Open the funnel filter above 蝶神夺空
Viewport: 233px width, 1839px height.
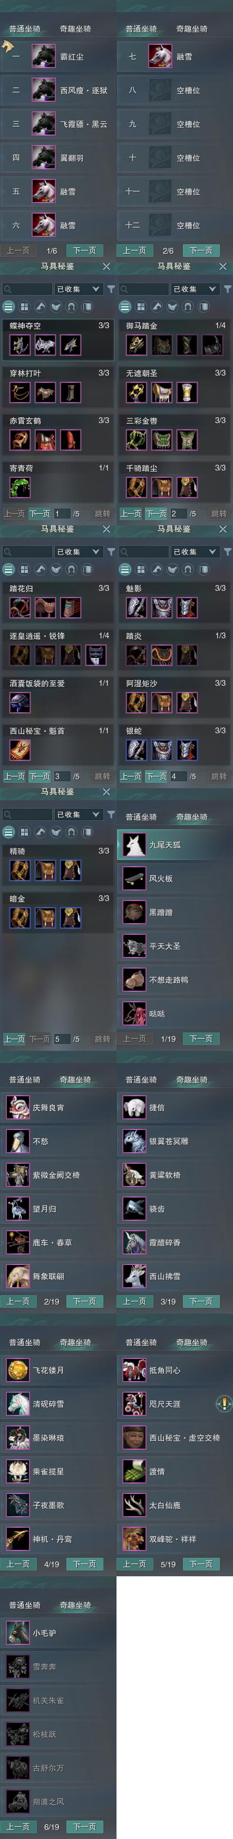(x=111, y=289)
